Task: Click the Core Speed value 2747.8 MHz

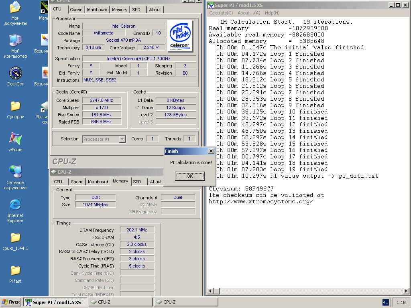Action: (102, 100)
